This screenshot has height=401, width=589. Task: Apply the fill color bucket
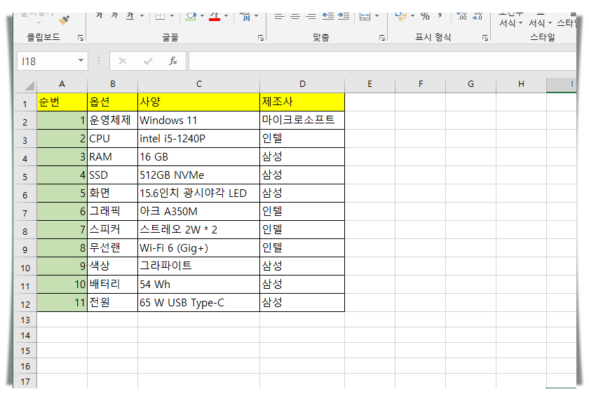click(x=191, y=15)
